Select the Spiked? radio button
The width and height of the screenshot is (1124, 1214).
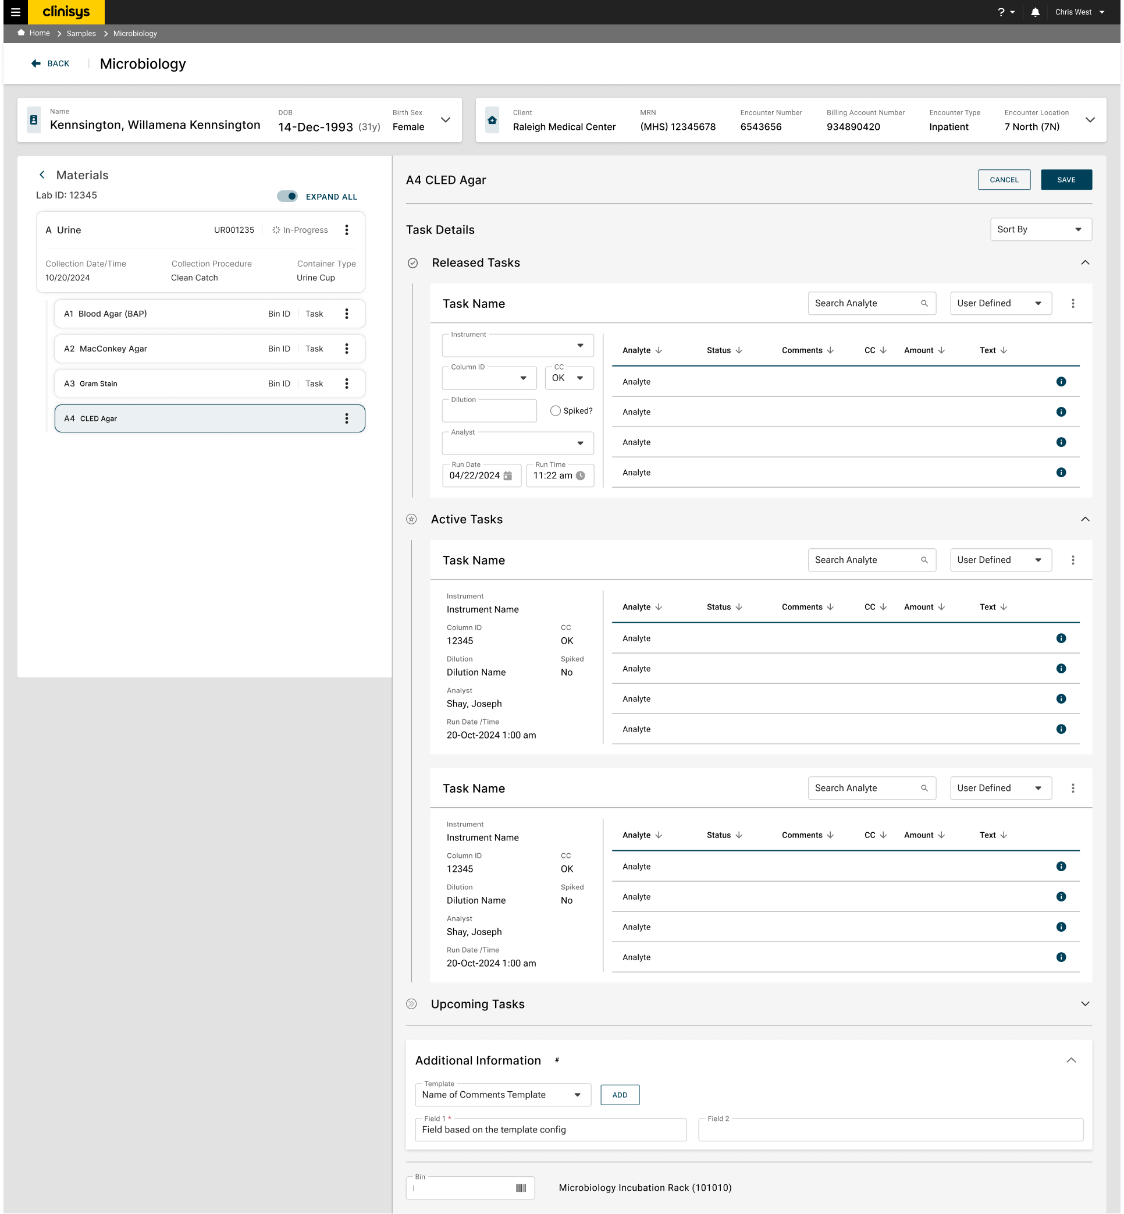click(555, 411)
